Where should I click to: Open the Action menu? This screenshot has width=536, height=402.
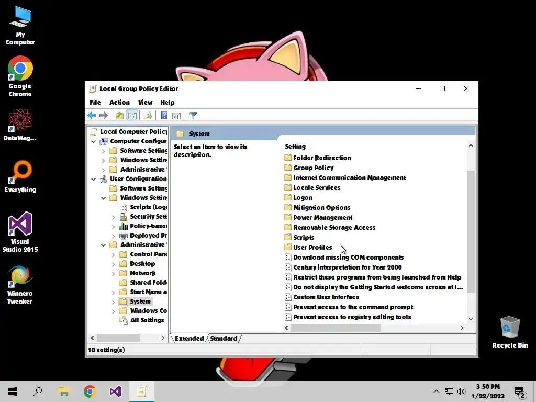119,103
